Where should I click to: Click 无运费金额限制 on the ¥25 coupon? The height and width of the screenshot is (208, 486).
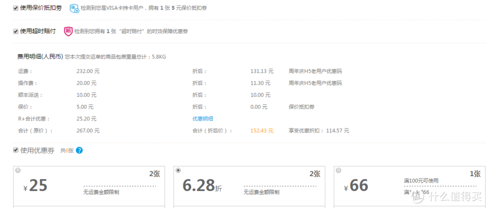pyautogui.click(x=101, y=192)
